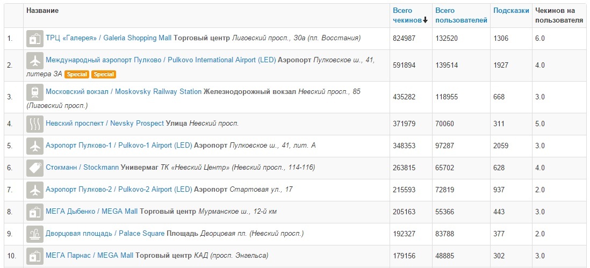The width and height of the screenshot is (590, 268).
Task: Click the train icon beside Moskovsky Railway Station
Action: point(35,92)
